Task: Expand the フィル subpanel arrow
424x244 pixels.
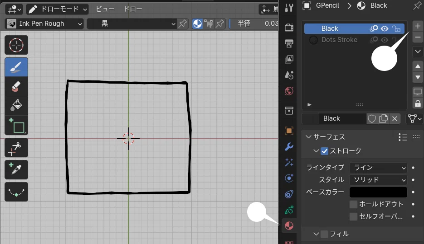Action: 316,234
